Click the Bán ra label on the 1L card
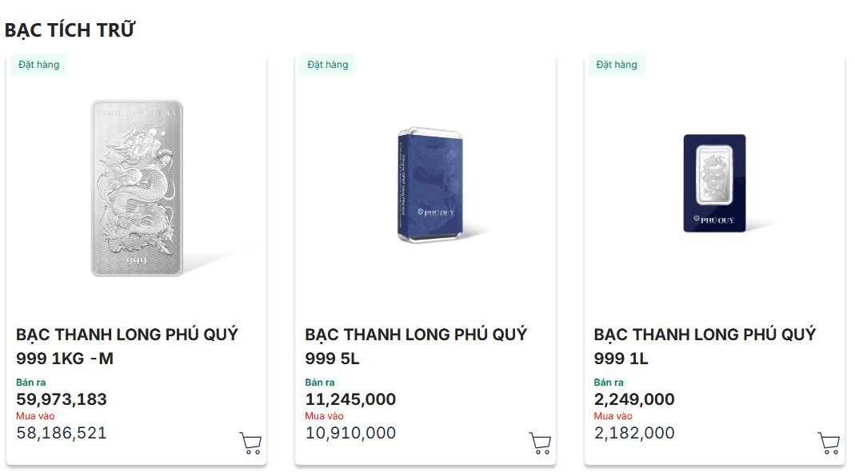Viewport: 855px width, 476px height. click(x=609, y=383)
